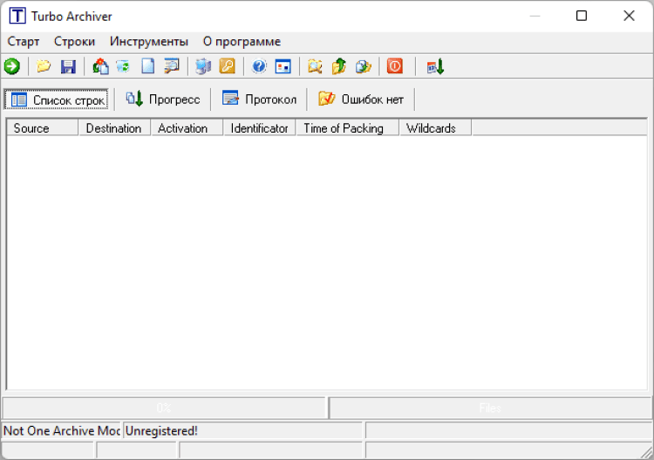The image size is (654, 460).
Task: Click the Files progress bar
Action: pos(490,408)
